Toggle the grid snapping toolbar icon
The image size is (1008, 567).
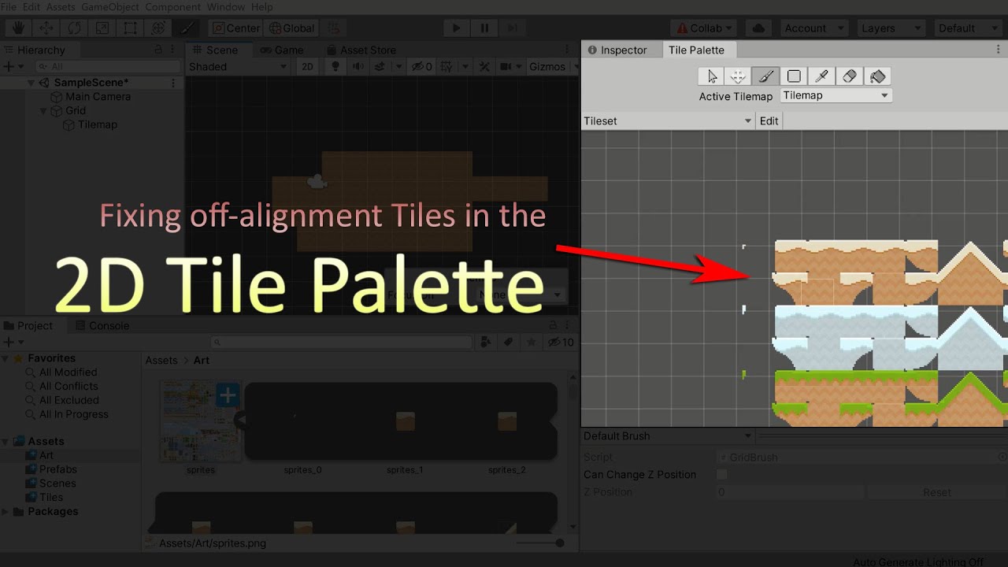tap(334, 28)
